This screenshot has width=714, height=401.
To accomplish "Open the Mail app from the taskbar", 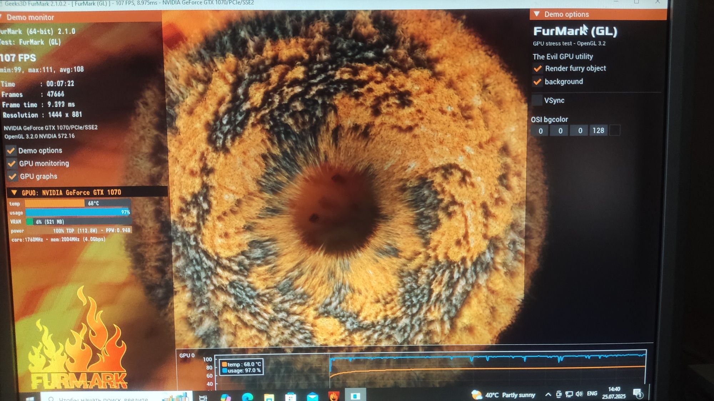I will (312, 396).
